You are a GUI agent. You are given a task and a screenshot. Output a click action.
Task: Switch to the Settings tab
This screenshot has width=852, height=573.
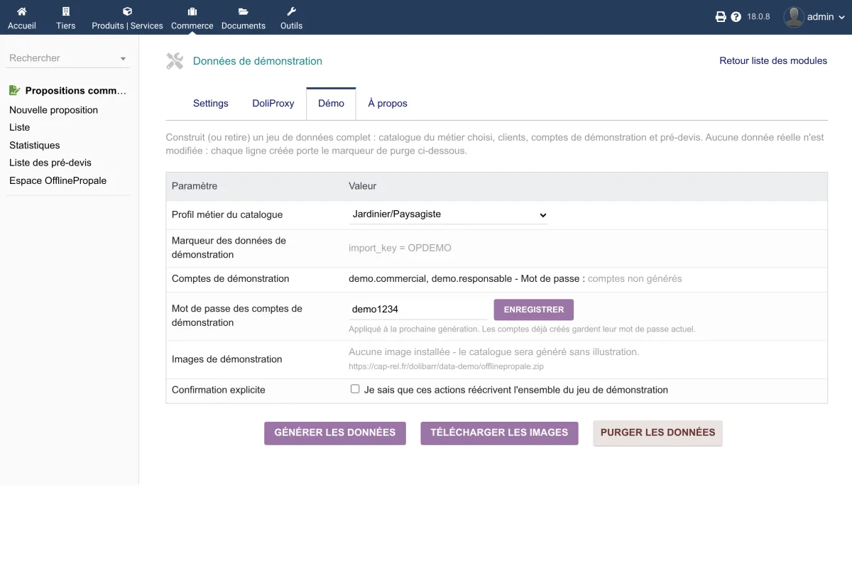point(211,104)
